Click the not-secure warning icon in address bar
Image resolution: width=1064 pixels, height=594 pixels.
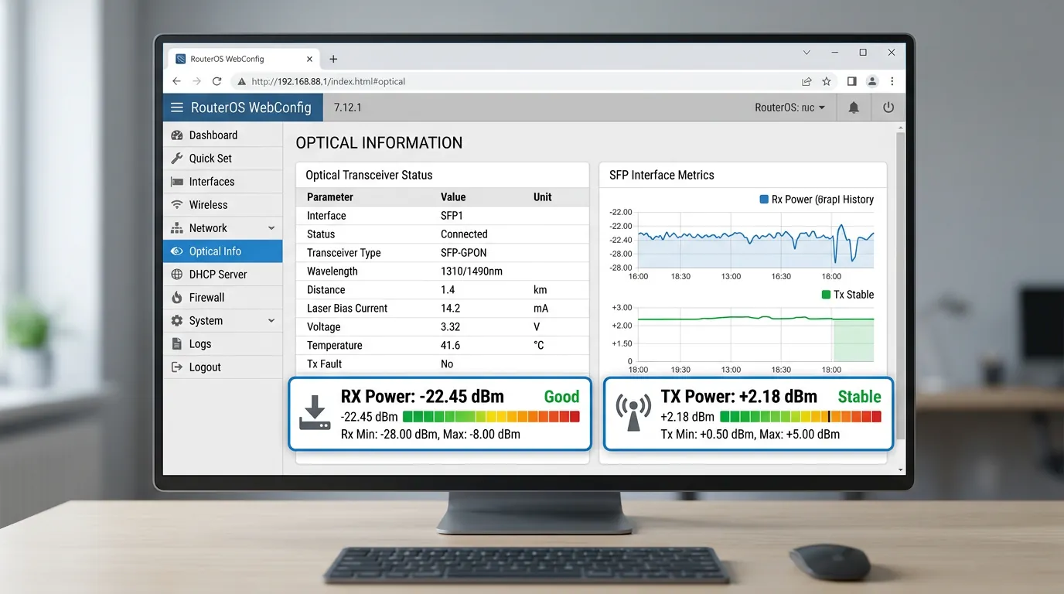[241, 81]
